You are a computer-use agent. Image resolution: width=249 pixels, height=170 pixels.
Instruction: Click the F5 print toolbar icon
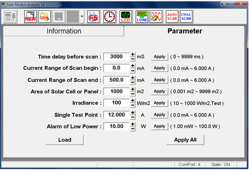(x=93, y=17)
